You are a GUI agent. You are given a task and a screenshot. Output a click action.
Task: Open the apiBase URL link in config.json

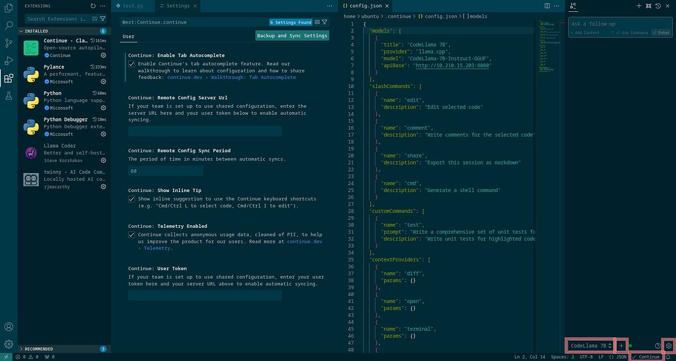452,65
